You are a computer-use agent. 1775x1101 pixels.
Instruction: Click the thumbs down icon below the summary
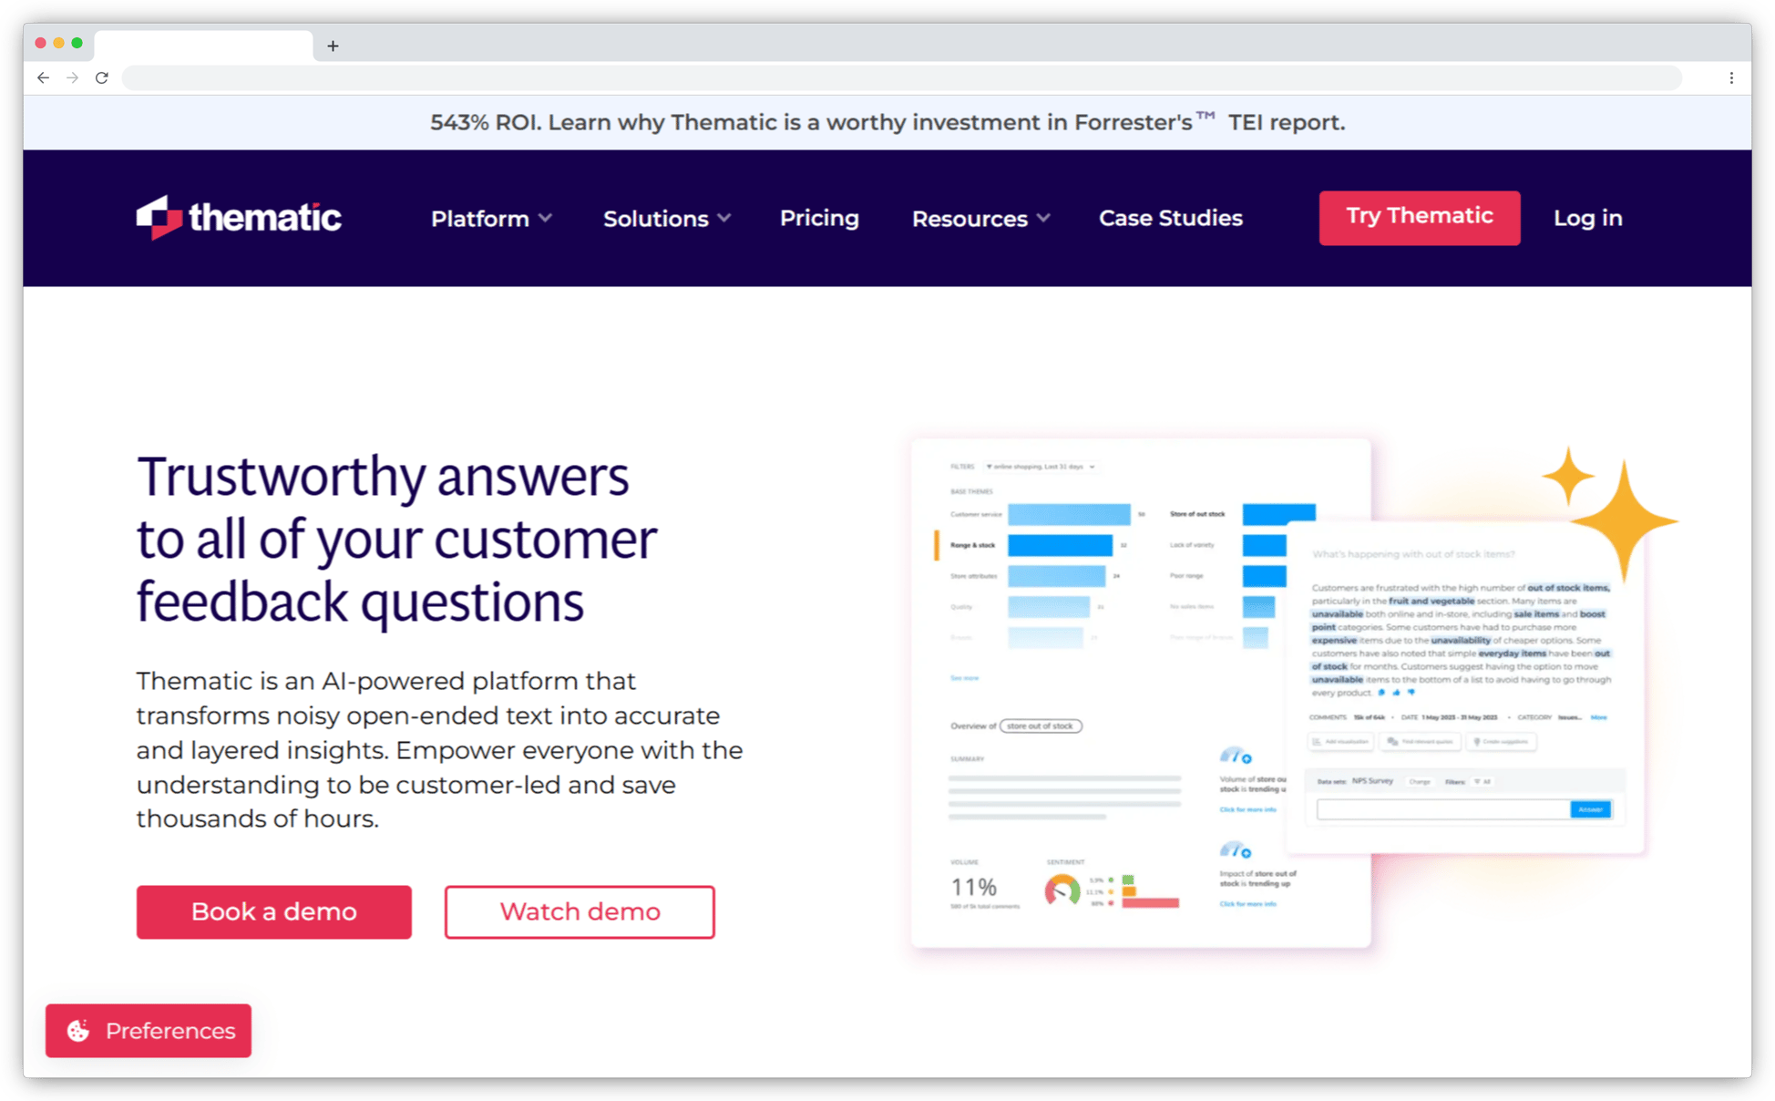coord(1411,693)
